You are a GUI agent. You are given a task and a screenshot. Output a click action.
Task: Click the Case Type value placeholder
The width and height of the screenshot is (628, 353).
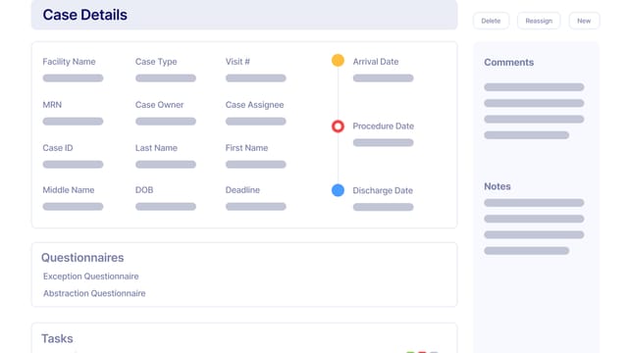[166, 78]
